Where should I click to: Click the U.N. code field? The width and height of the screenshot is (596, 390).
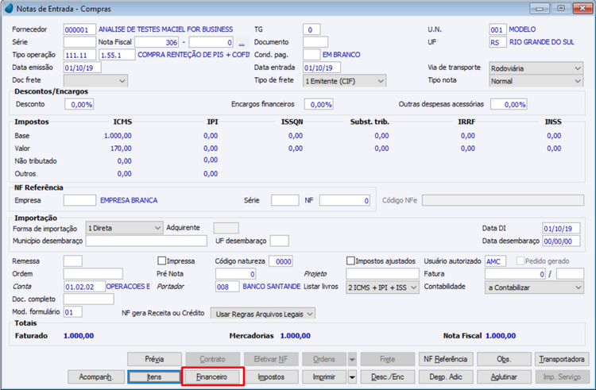[498, 29]
